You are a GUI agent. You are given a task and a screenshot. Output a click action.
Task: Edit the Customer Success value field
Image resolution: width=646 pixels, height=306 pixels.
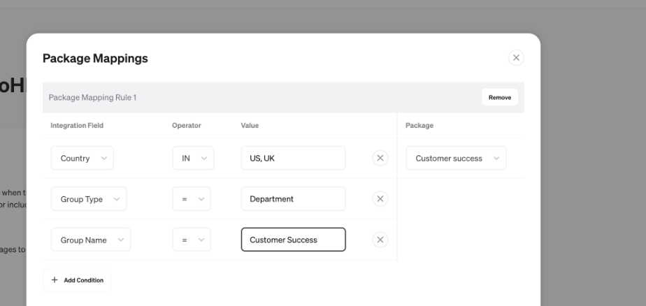(294, 240)
